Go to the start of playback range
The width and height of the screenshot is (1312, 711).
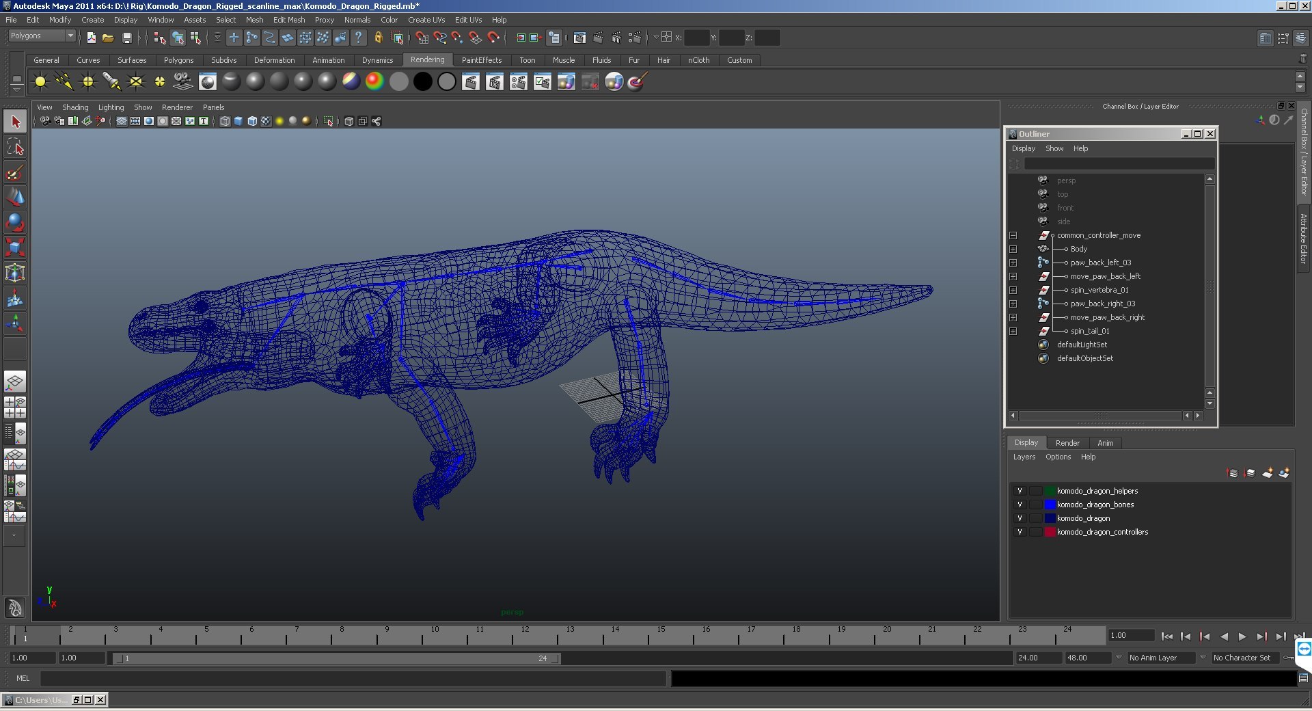(x=1166, y=636)
